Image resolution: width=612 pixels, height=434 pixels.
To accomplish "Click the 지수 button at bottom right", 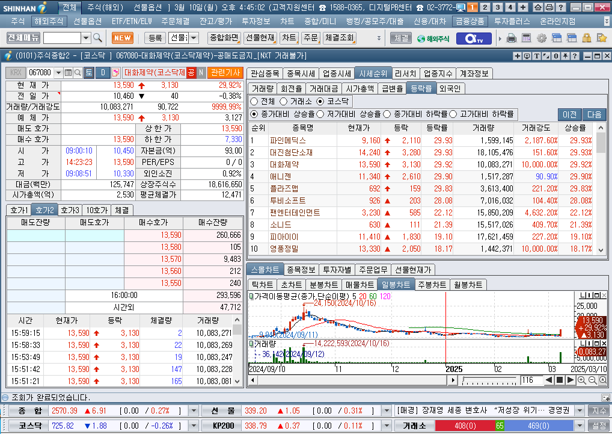I will pyautogui.click(x=599, y=411).
